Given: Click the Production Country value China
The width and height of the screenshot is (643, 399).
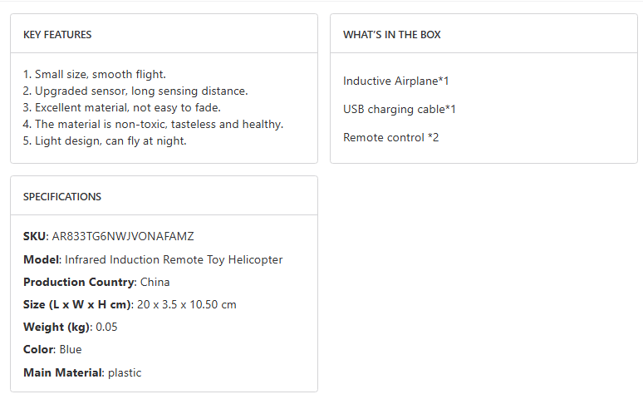Looking at the screenshot, I should tap(155, 282).
